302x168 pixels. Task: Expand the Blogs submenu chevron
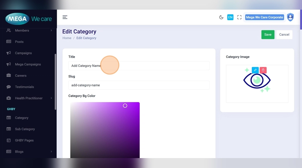click(x=51, y=152)
